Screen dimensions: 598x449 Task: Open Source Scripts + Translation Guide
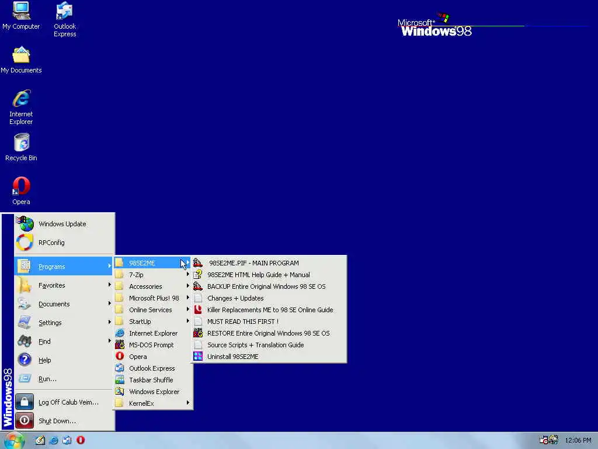[269, 345]
